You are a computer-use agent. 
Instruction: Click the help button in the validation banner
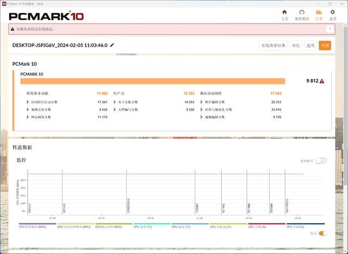click(330, 29)
